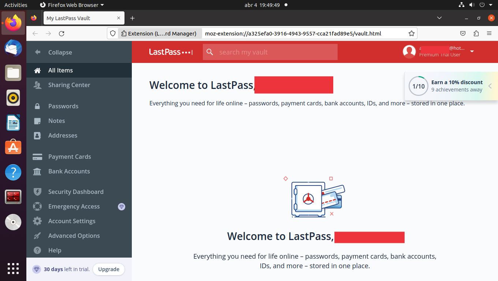Click Premium Trial User label
Image resolution: width=498 pixels, height=281 pixels.
tap(440, 55)
